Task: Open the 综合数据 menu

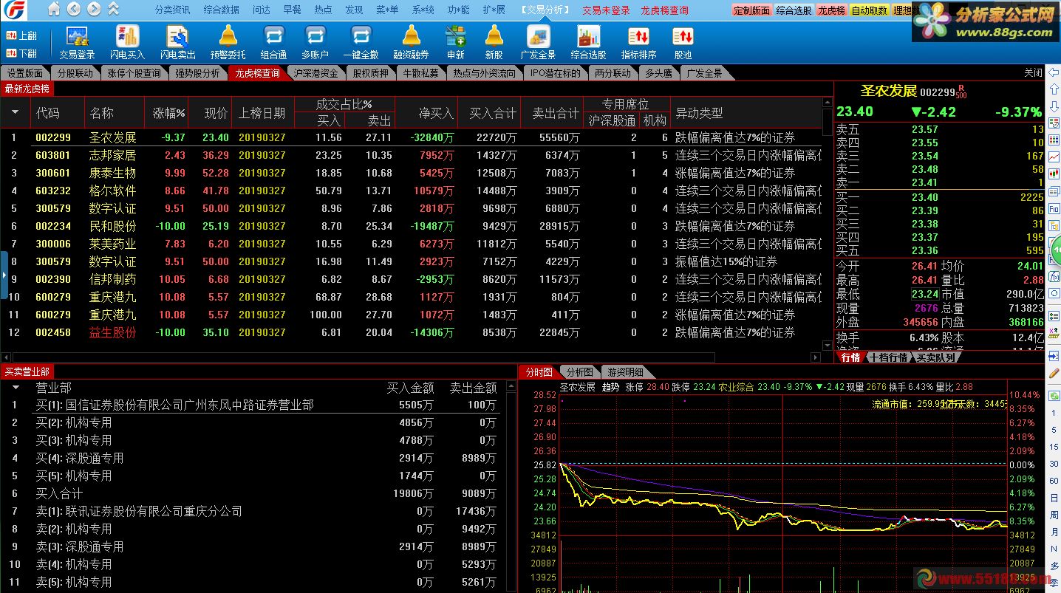Action: tap(221, 10)
